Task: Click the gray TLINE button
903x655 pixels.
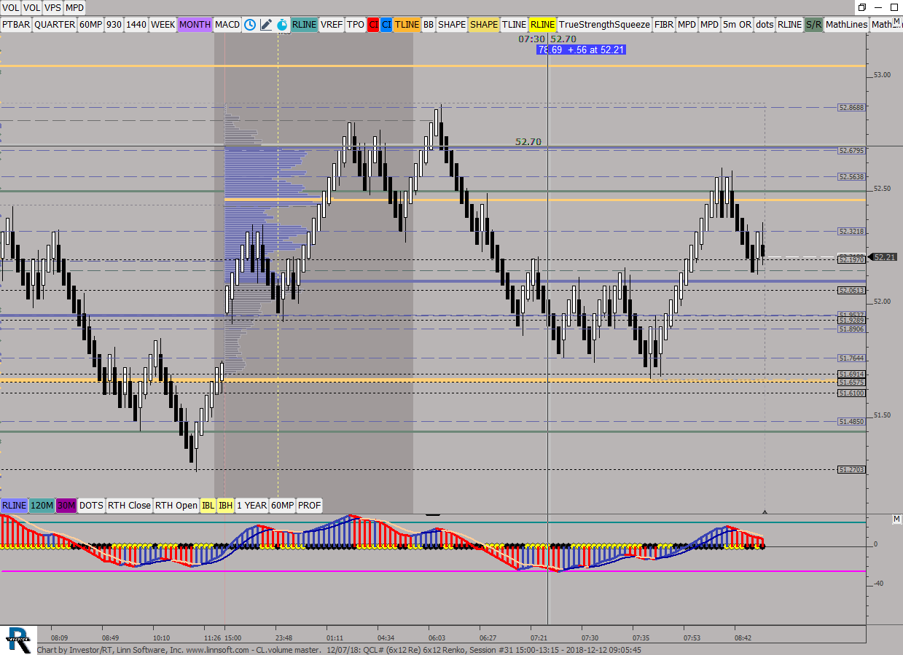Action: click(514, 25)
